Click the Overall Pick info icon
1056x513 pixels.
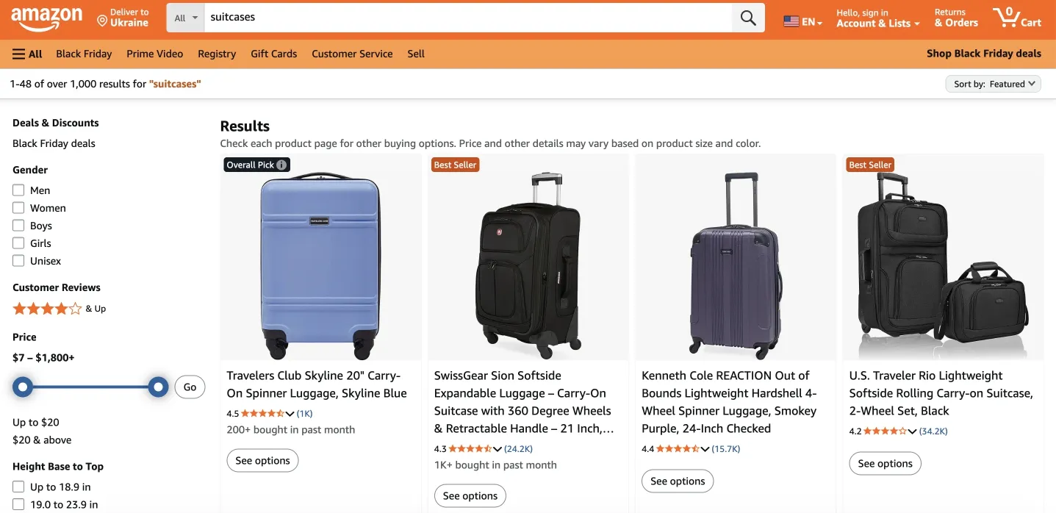coord(281,165)
